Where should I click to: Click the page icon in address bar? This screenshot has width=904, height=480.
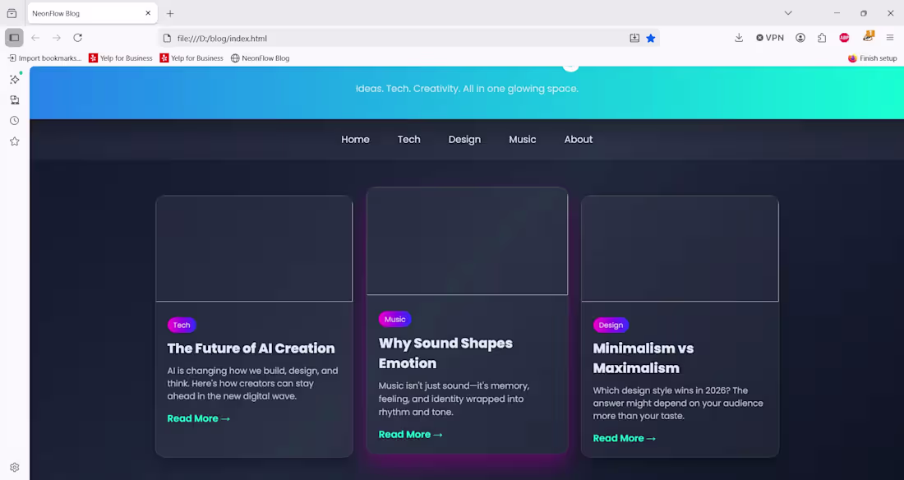[x=167, y=39]
